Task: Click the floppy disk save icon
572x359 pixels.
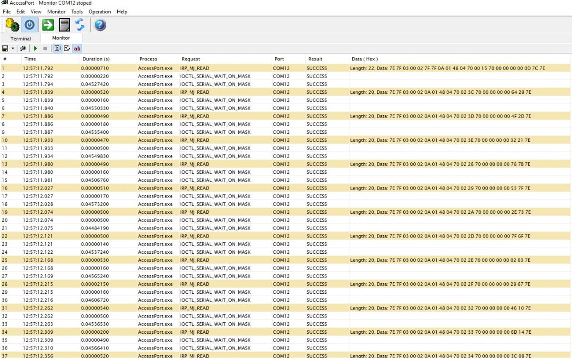Action: [x=5, y=49]
